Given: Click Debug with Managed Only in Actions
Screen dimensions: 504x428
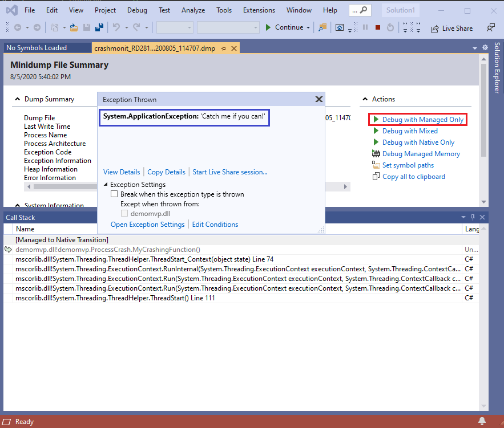Looking at the screenshot, I should pyautogui.click(x=421, y=119).
